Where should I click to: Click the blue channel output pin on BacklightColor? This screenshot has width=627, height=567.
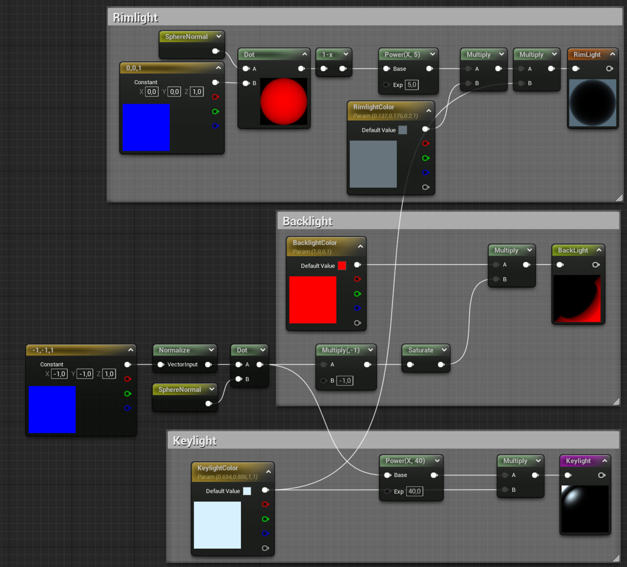(357, 308)
